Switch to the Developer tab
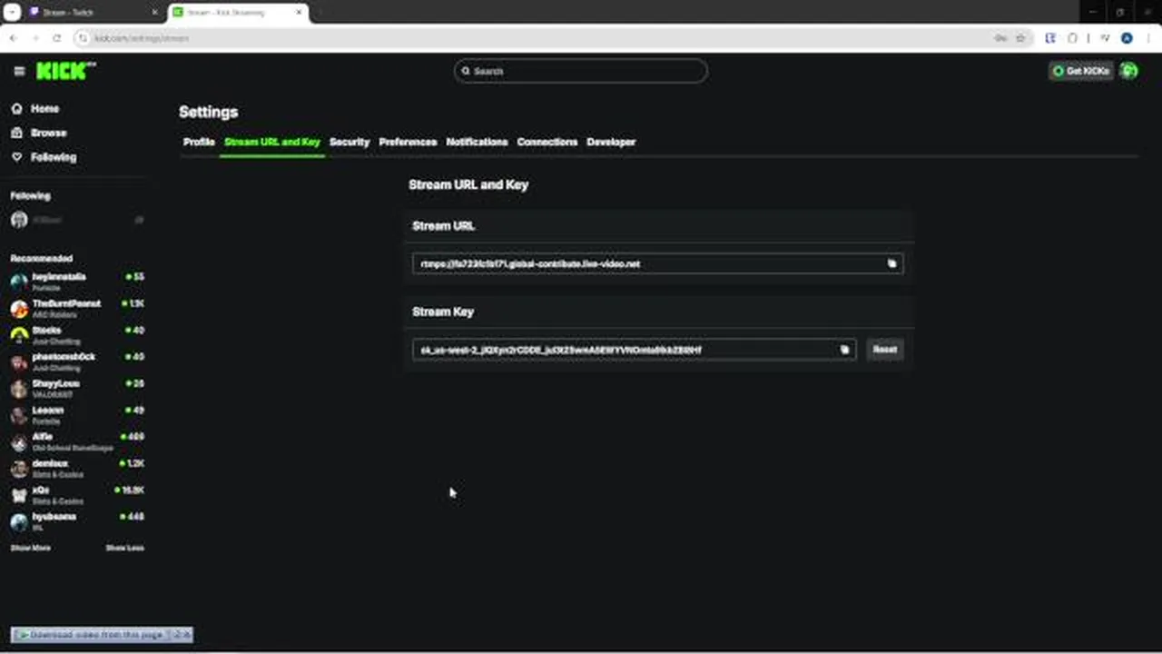The height and width of the screenshot is (654, 1162). pos(611,142)
